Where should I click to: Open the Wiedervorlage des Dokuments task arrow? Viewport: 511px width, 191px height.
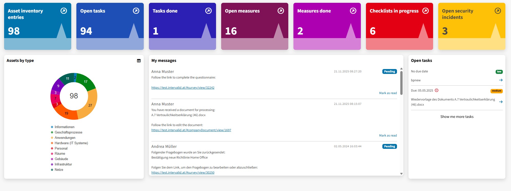pyautogui.click(x=501, y=102)
